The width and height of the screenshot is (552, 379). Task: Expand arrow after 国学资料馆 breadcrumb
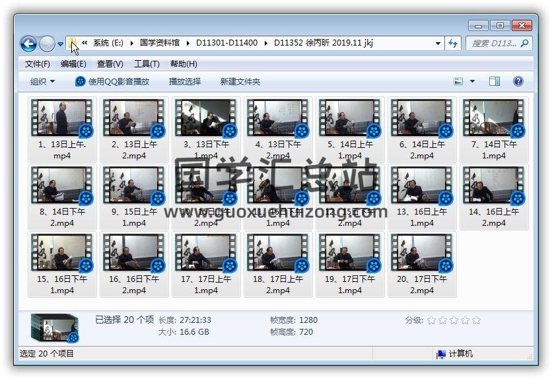(188, 44)
